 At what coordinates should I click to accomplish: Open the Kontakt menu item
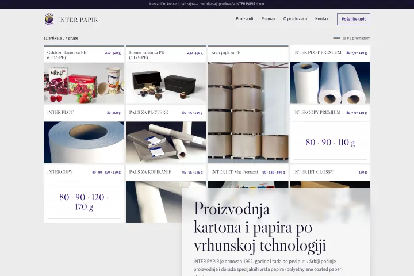click(323, 19)
